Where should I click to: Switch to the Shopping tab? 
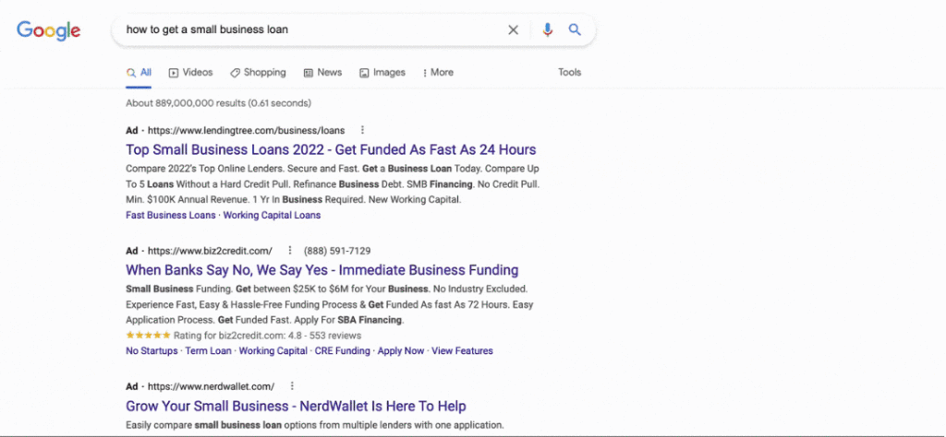(258, 72)
